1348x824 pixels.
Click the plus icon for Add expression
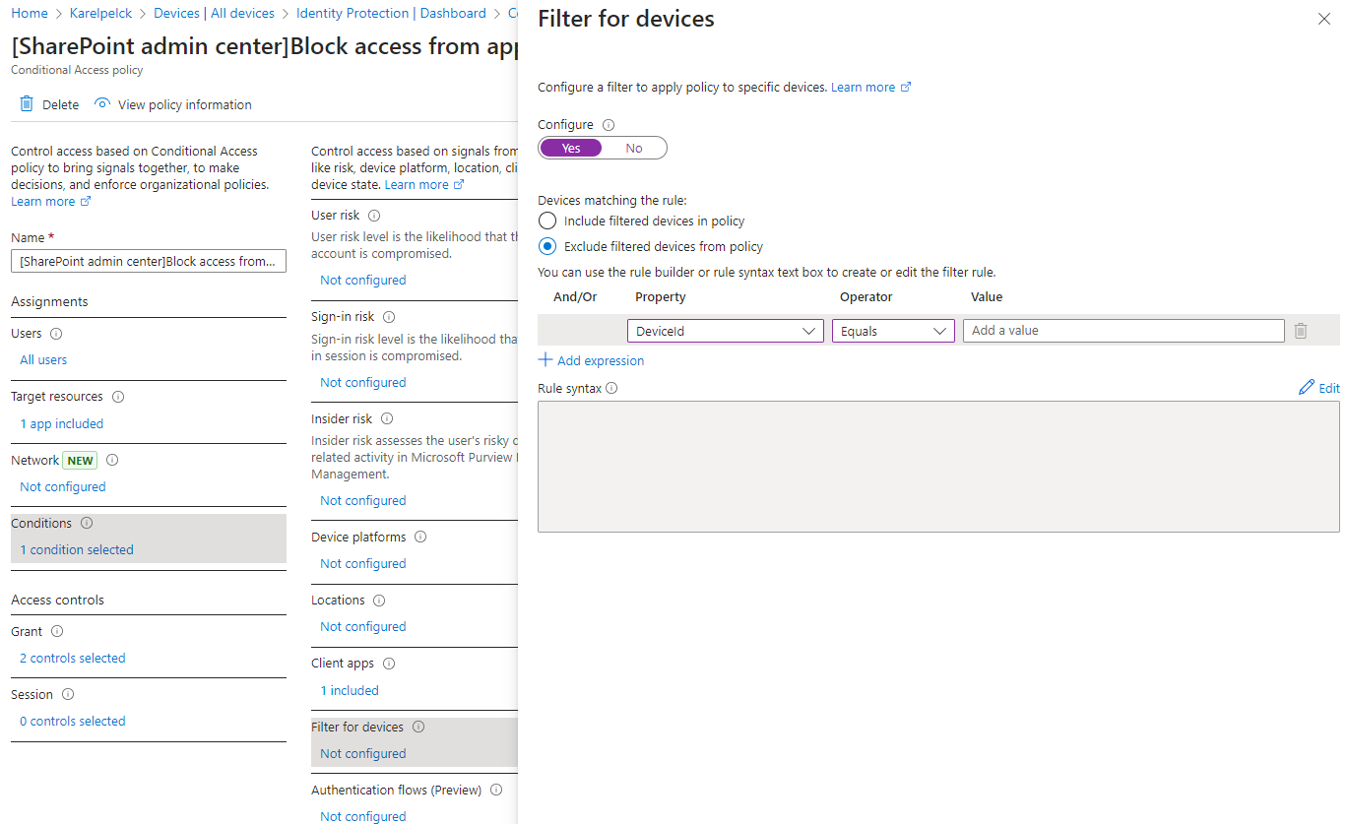546,360
